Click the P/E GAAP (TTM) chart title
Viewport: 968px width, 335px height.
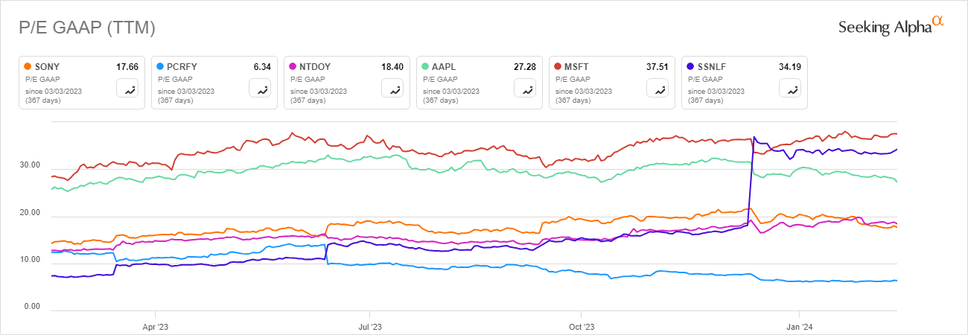tap(86, 28)
